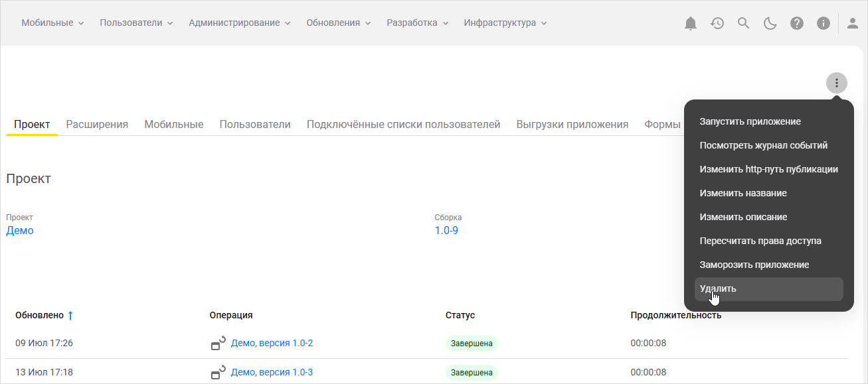The width and height of the screenshot is (868, 384).
Task: Open the info icon in header
Action: [824, 23]
